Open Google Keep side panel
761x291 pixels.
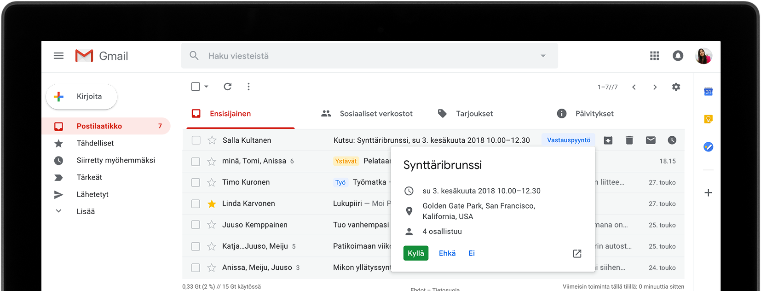(x=708, y=119)
